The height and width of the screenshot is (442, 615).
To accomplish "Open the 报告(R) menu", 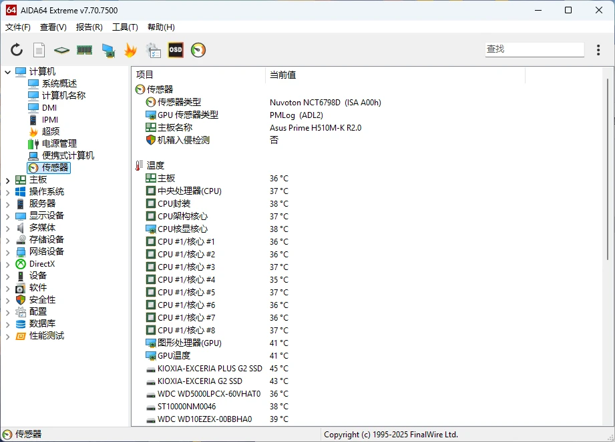I will pos(89,27).
